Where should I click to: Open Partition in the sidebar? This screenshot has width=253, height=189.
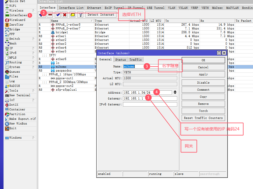pos(17,114)
